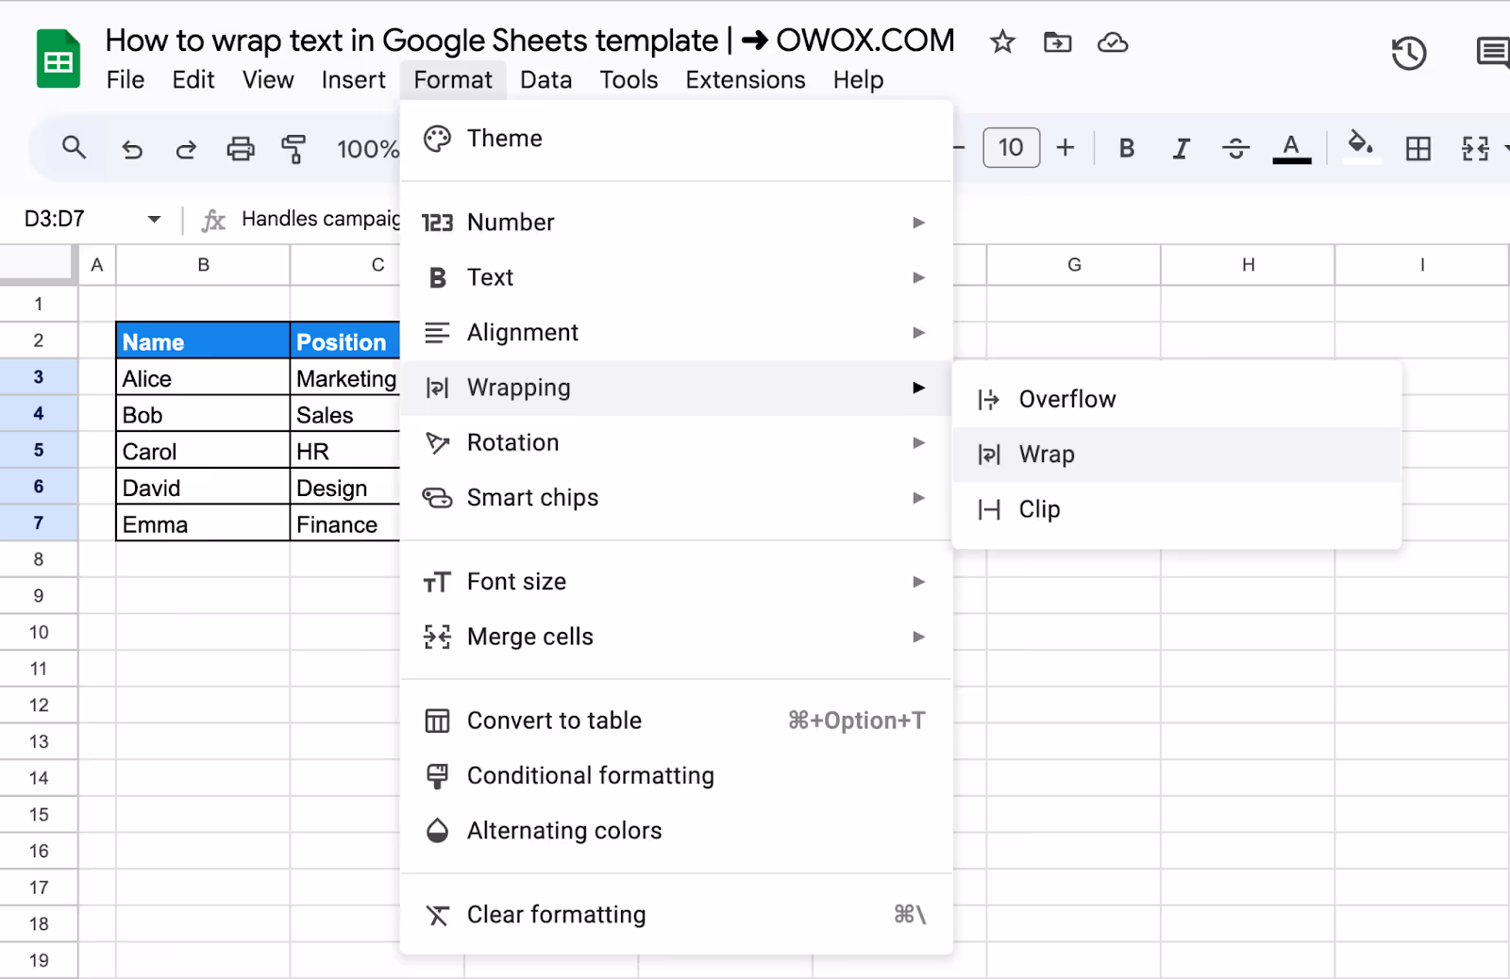The height and width of the screenshot is (979, 1510).
Task: Undo the last action
Action: [x=132, y=149]
